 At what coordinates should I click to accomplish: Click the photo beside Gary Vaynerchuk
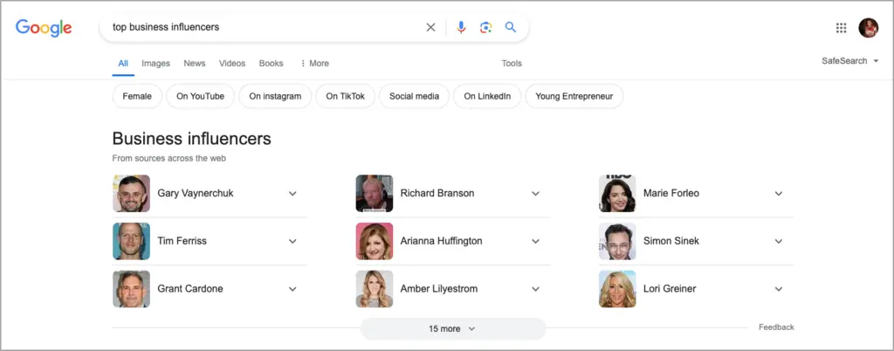click(x=131, y=194)
